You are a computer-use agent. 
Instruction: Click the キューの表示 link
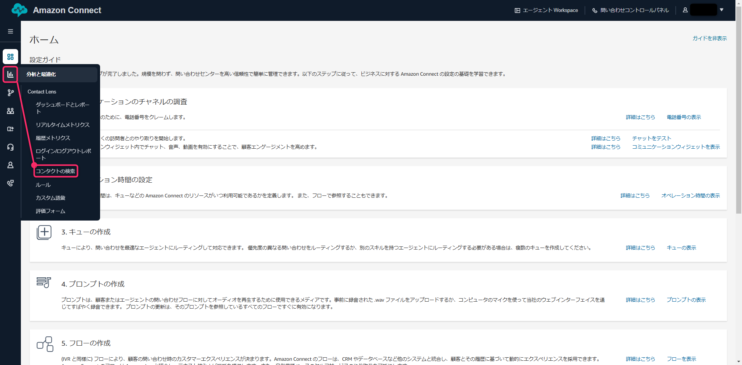(x=681, y=248)
